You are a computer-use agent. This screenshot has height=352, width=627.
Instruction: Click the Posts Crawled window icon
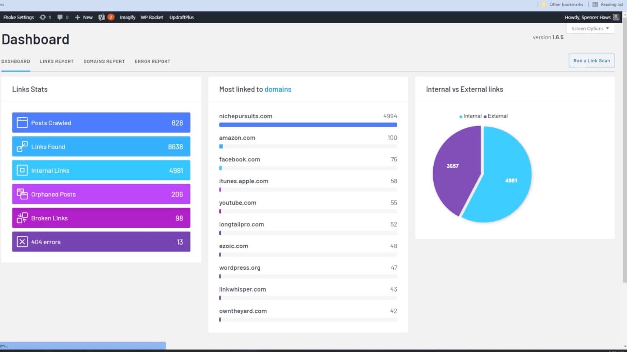22,123
